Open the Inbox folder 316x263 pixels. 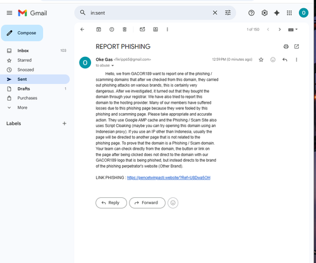pos(35,51)
